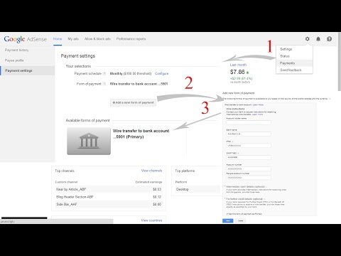Image resolution: width=341 pixels, height=256 pixels.
Task: Open the gear settings menu icon
Action: coord(307,39)
